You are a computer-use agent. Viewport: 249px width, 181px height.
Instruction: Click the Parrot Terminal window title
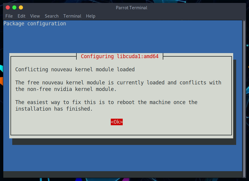pos(131,7)
